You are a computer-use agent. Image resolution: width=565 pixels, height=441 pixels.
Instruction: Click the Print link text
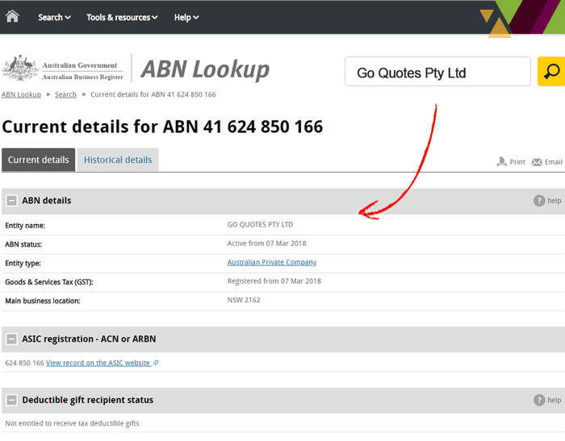pyautogui.click(x=517, y=162)
